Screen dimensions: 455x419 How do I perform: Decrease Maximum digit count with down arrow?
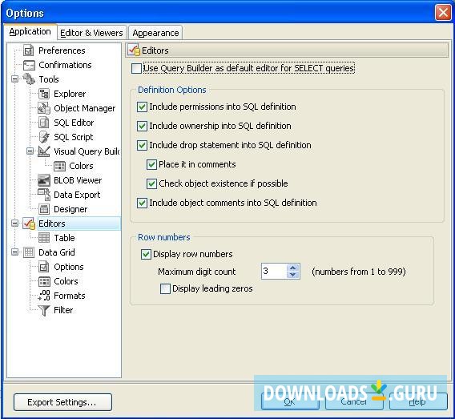tap(293, 275)
